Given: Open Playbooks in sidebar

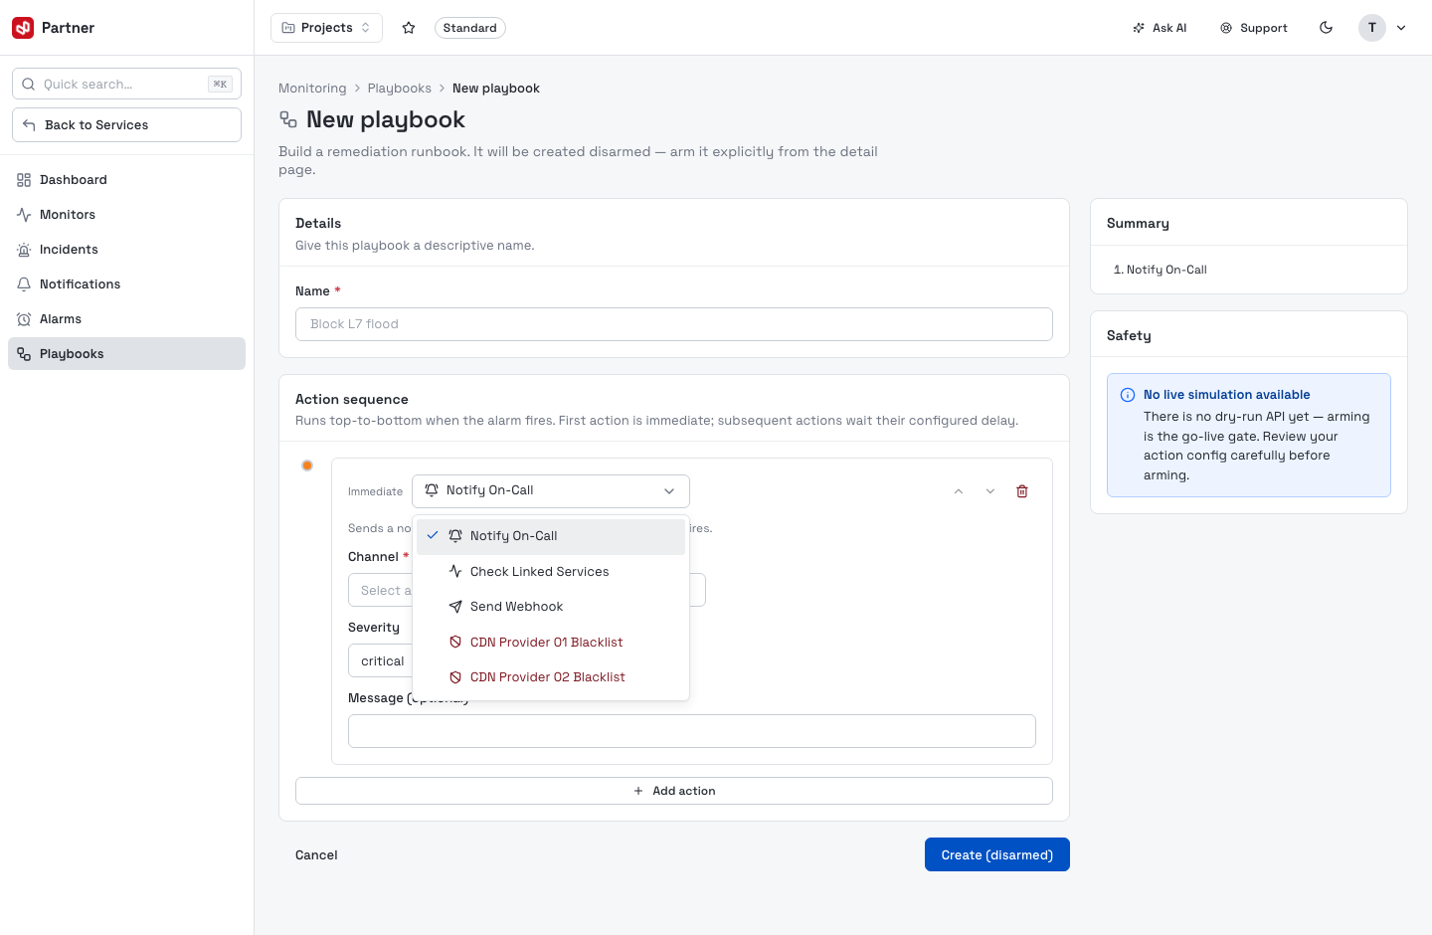Looking at the screenshot, I should 126,354.
